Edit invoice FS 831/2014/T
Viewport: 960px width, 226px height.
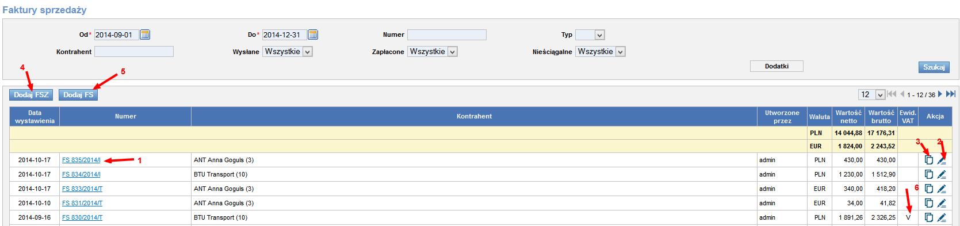click(x=942, y=203)
